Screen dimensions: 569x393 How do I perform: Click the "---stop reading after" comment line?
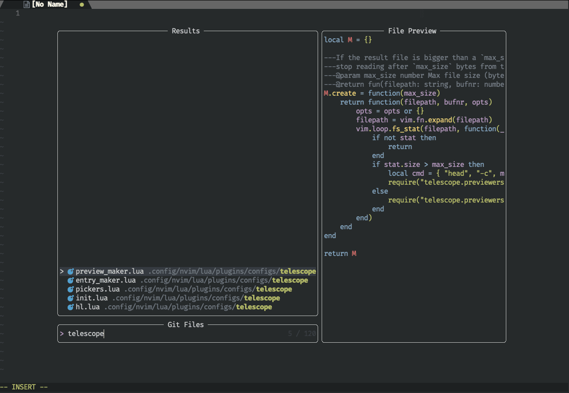pos(414,67)
